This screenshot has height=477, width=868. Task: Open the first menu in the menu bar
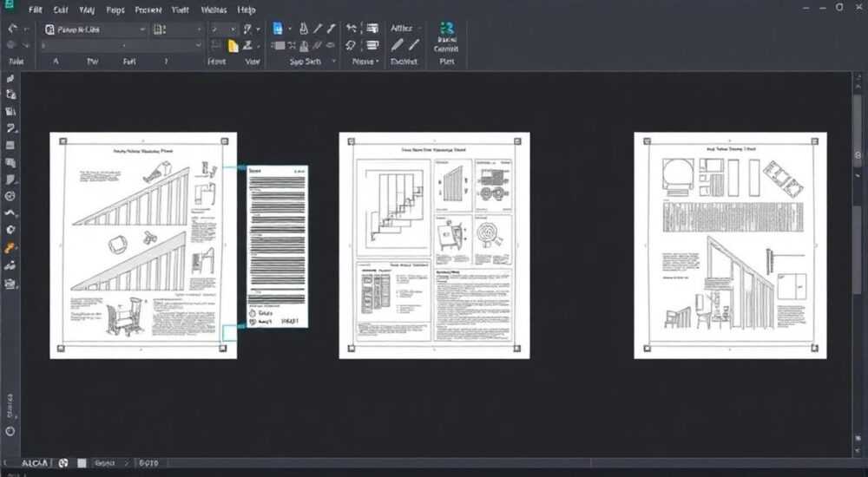(36, 10)
